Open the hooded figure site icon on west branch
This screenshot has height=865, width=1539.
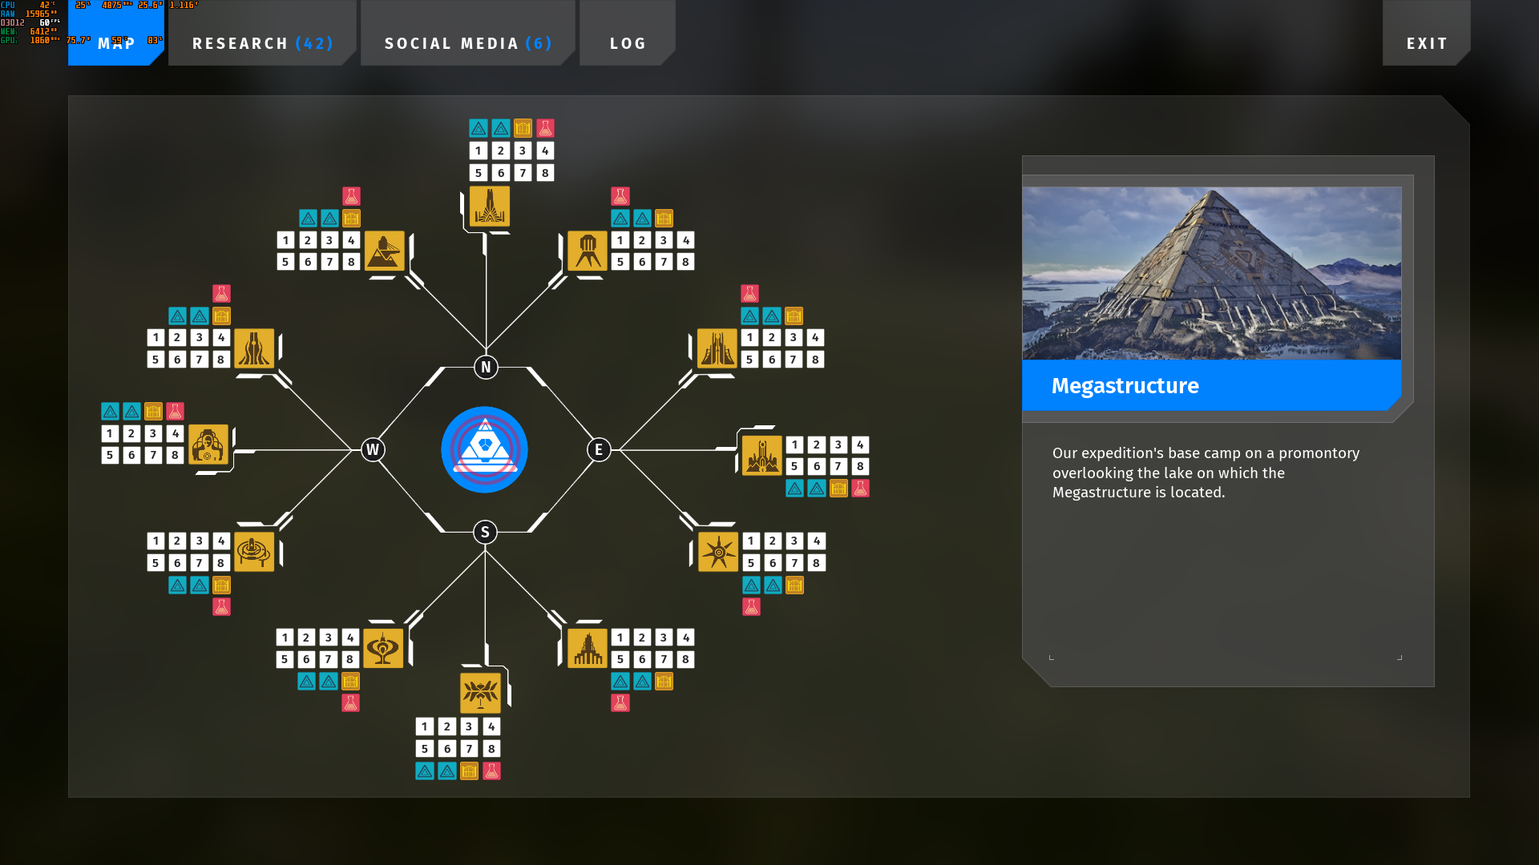click(x=208, y=445)
